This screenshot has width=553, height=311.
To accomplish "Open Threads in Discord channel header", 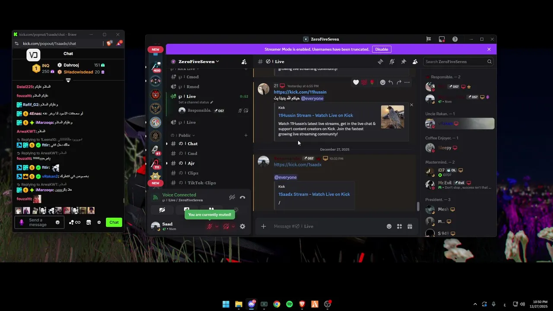I will (380, 62).
